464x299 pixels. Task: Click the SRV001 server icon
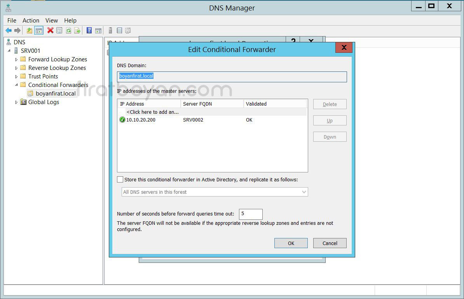coord(16,51)
